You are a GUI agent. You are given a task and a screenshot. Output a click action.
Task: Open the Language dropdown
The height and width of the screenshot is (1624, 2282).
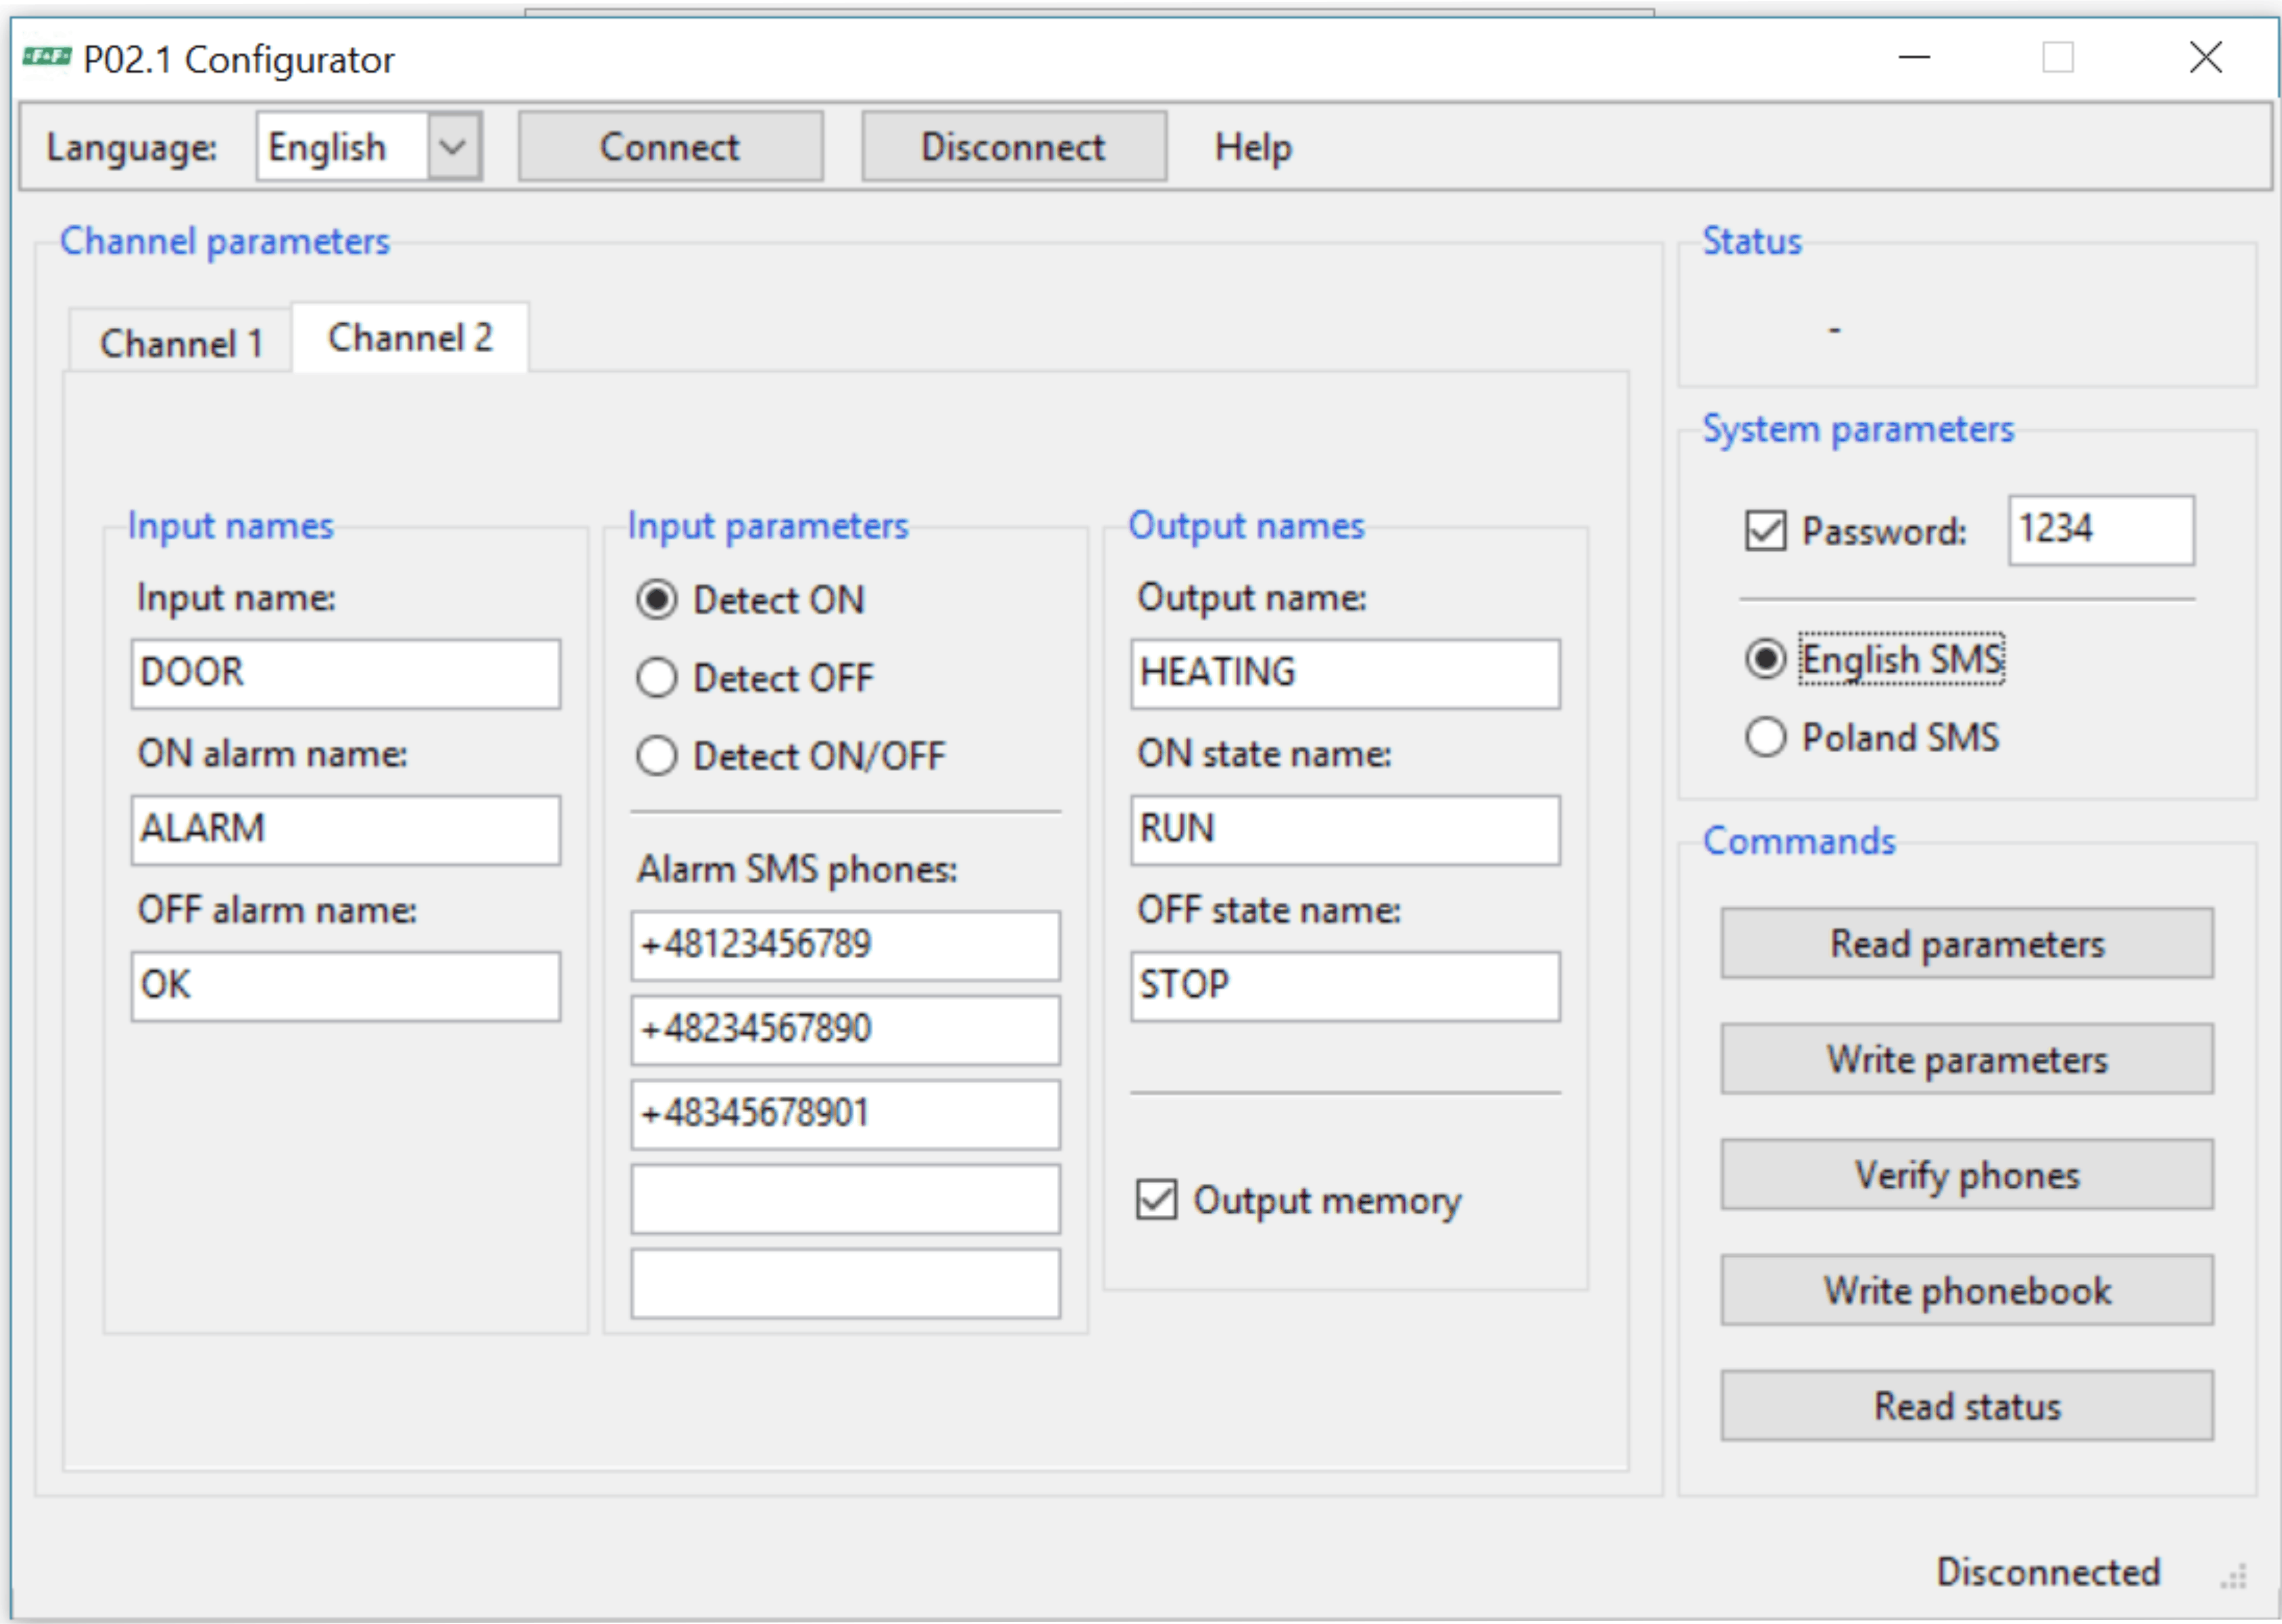368,146
